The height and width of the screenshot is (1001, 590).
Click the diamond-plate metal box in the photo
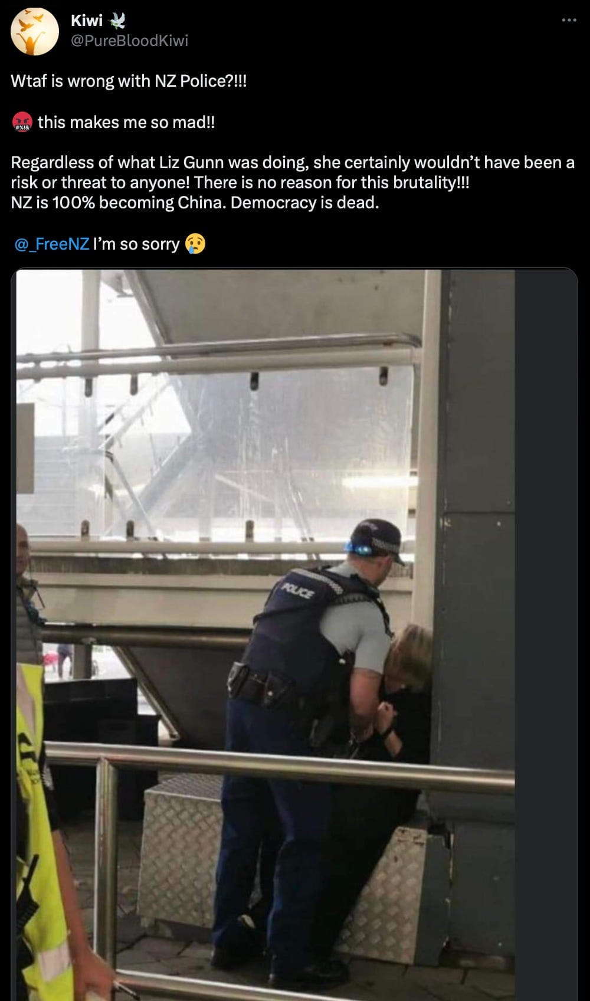[177, 850]
